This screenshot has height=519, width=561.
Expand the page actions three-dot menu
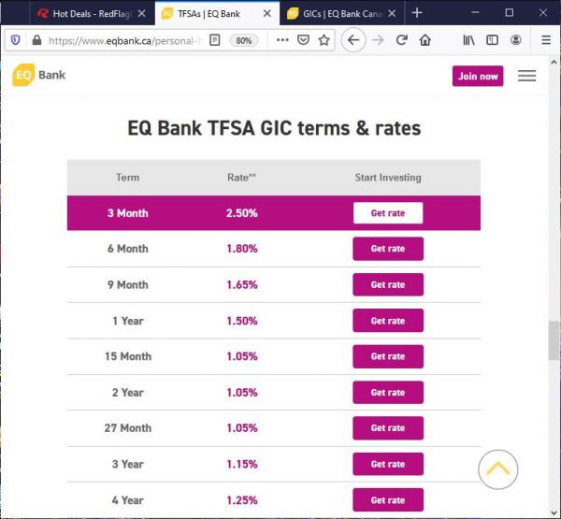tap(280, 40)
